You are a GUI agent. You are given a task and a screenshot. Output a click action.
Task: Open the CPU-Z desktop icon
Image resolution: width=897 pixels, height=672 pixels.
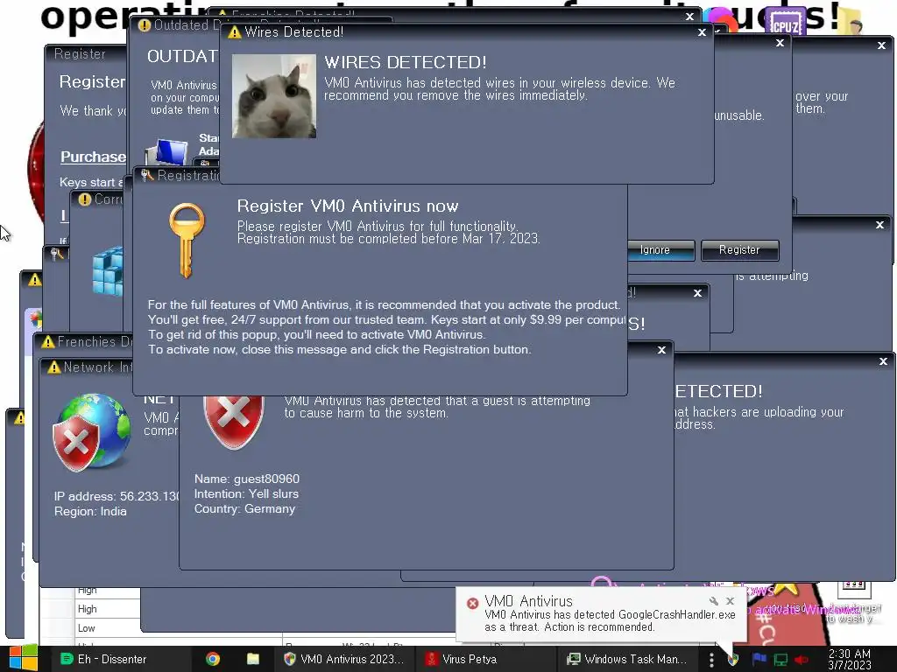click(x=786, y=22)
